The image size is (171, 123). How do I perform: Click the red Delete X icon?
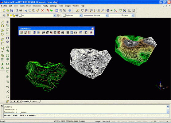click(43, 10)
